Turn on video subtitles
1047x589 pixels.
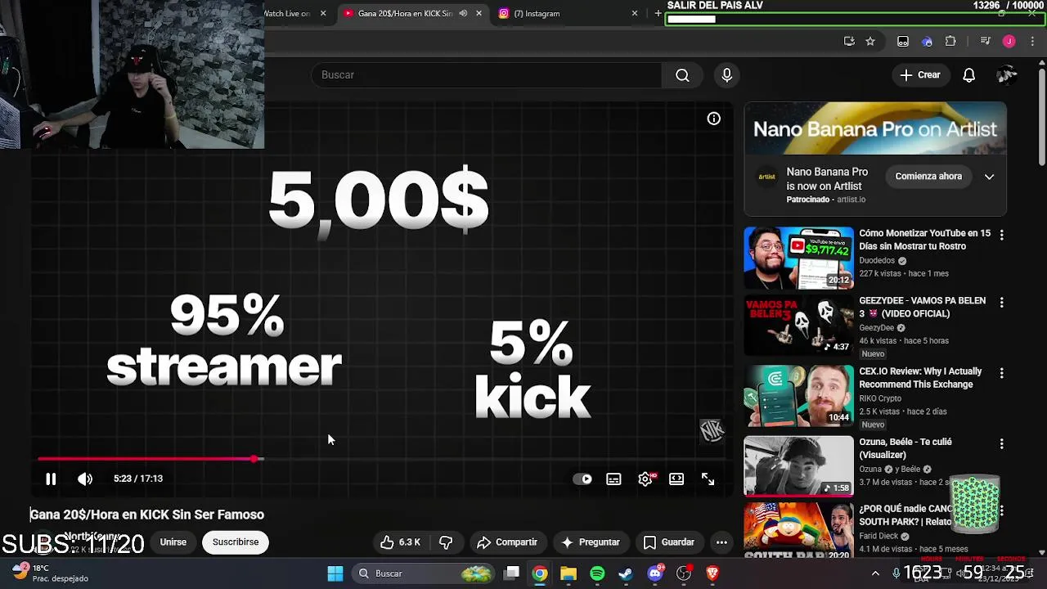pos(613,479)
